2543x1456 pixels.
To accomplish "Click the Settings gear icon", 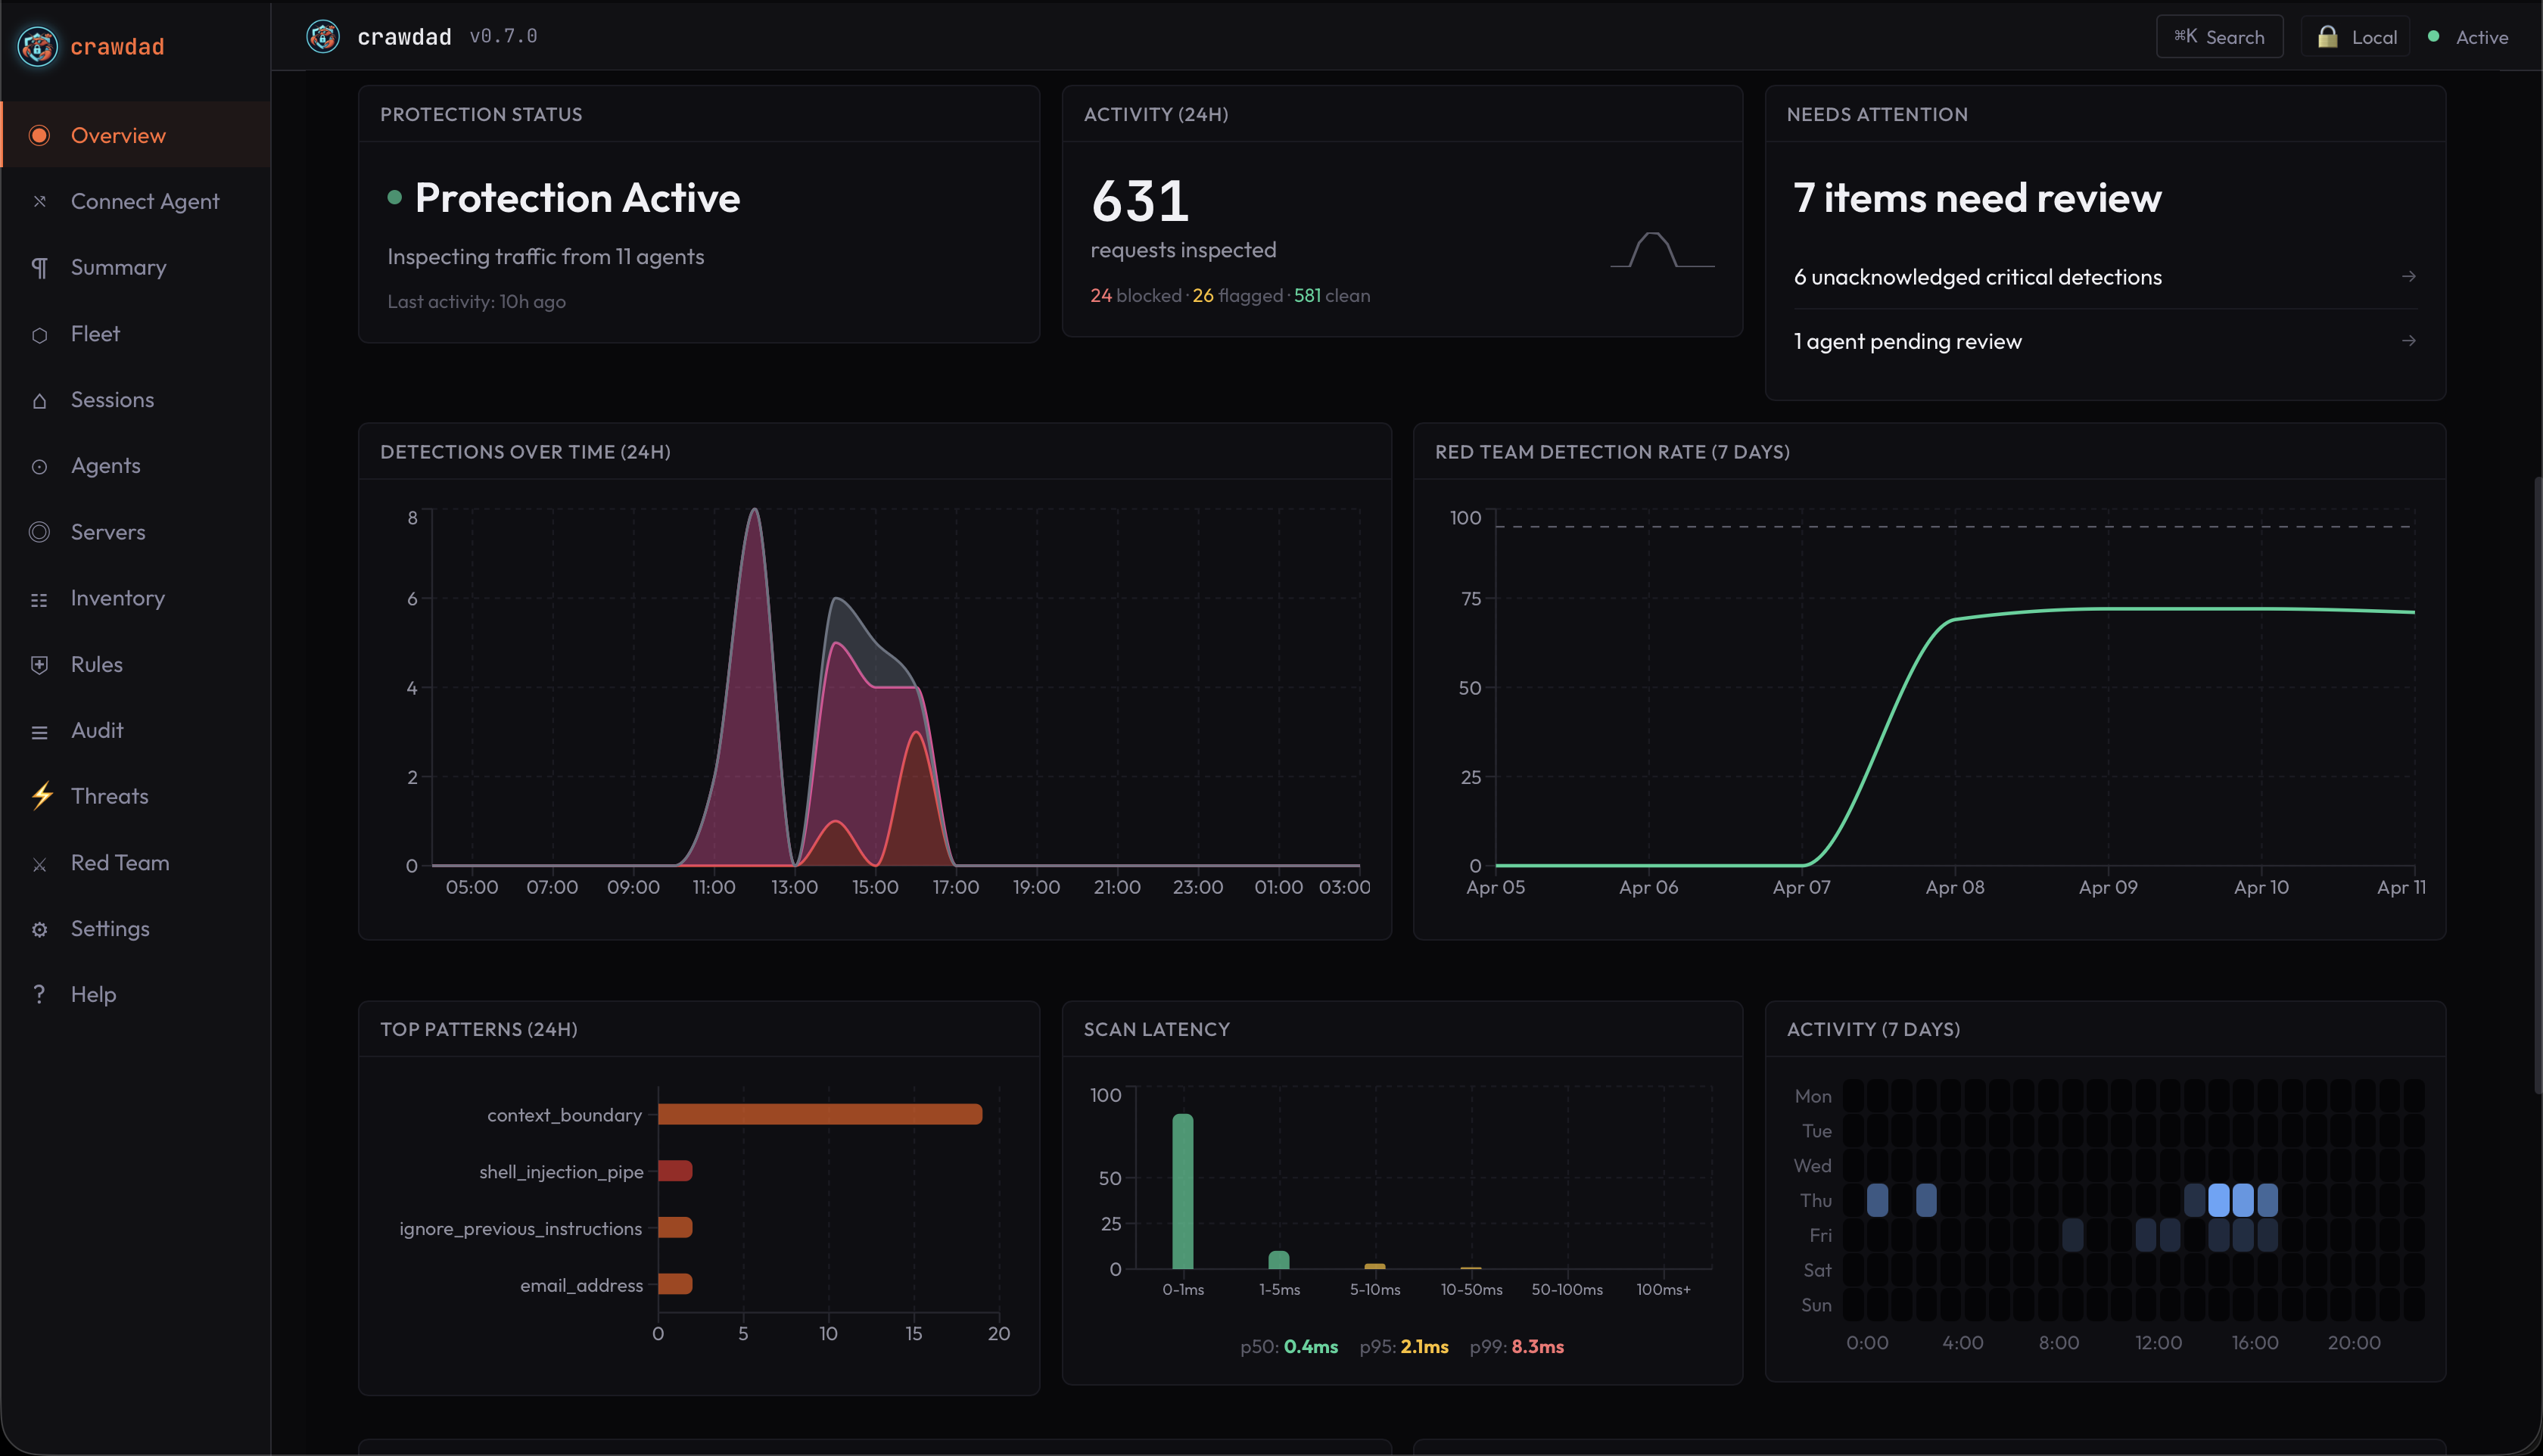I will (x=39, y=929).
